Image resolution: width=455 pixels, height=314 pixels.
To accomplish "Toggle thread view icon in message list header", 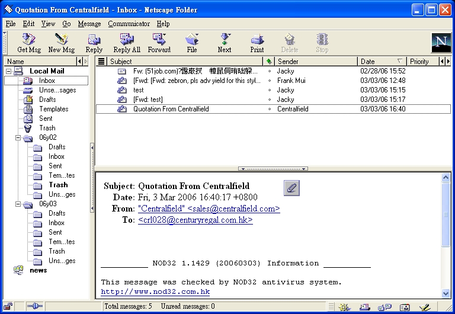I will (x=101, y=62).
